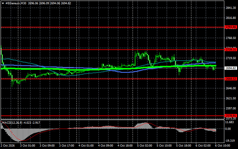Click the MACD(12,26,9) indicator label

tap(12, 122)
